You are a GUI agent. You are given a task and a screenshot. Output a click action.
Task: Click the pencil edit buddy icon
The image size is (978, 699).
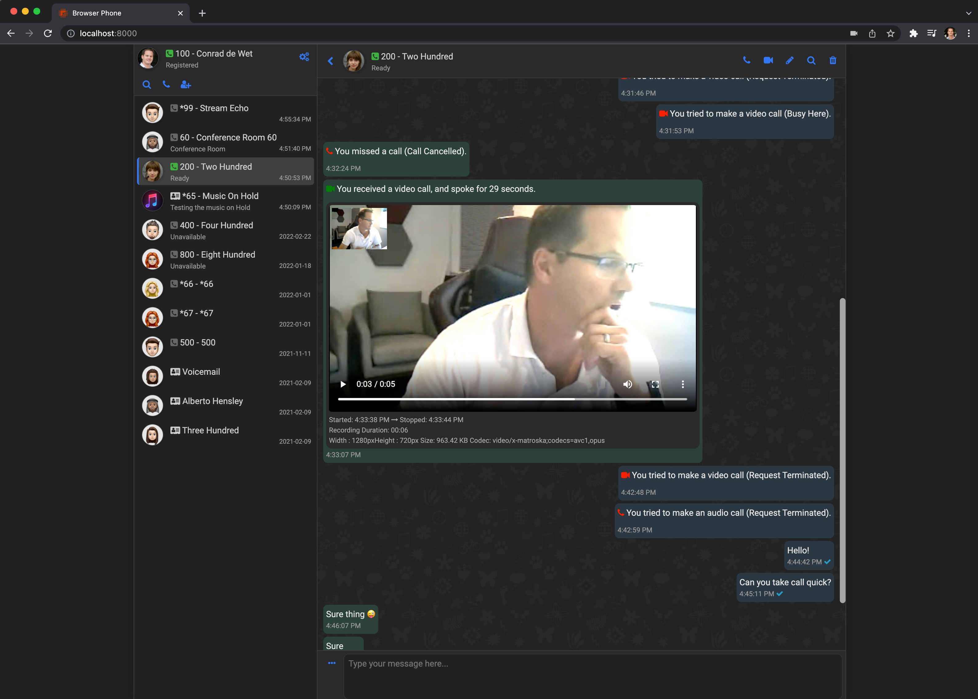click(789, 60)
